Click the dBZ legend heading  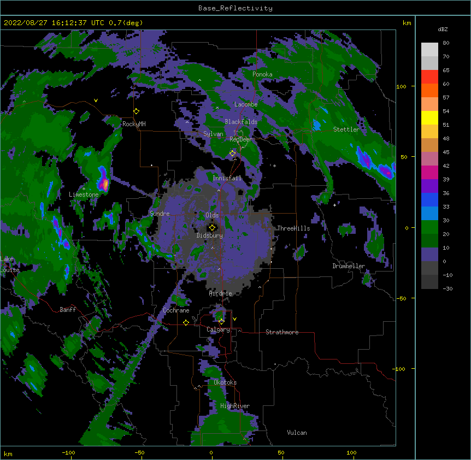[443, 29]
